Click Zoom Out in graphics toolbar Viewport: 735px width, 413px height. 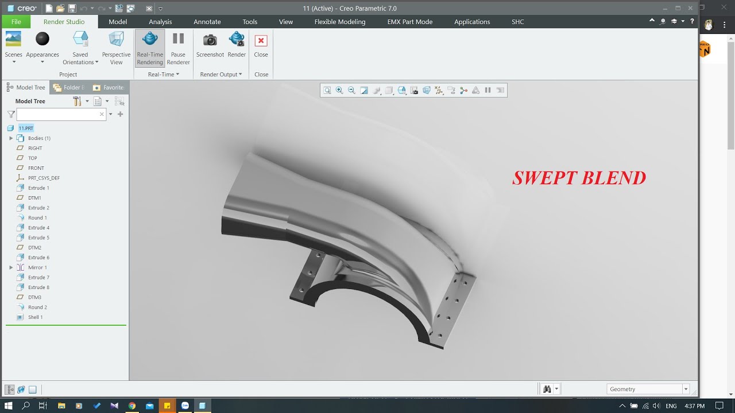pyautogui.click(x=351, y=90)
